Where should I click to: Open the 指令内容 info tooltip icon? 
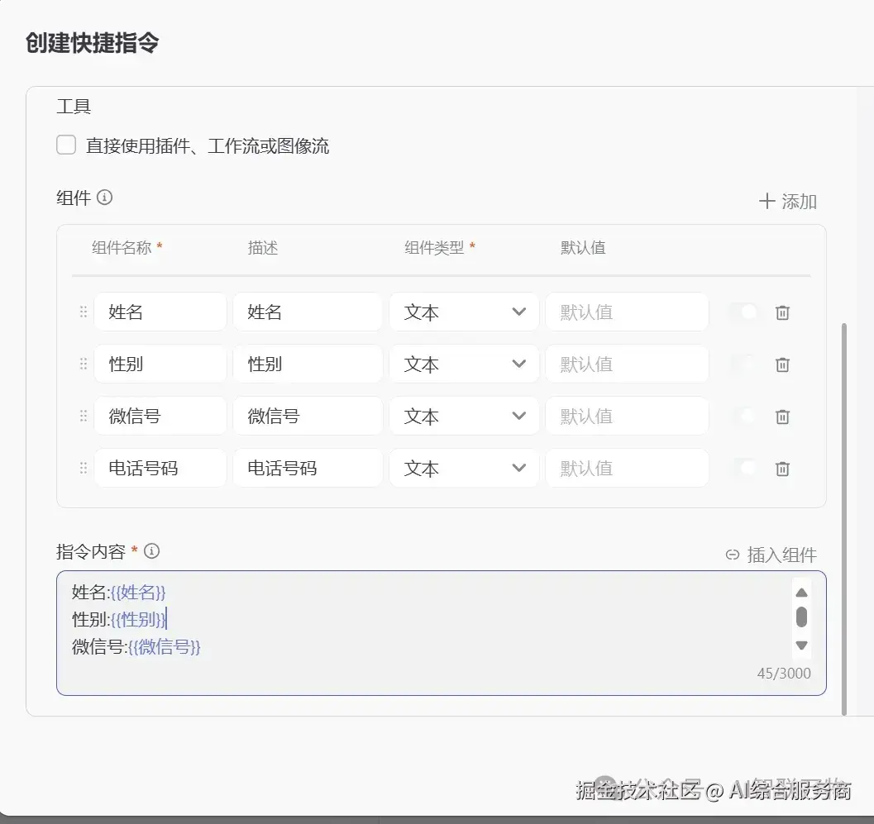click(151, 551)
